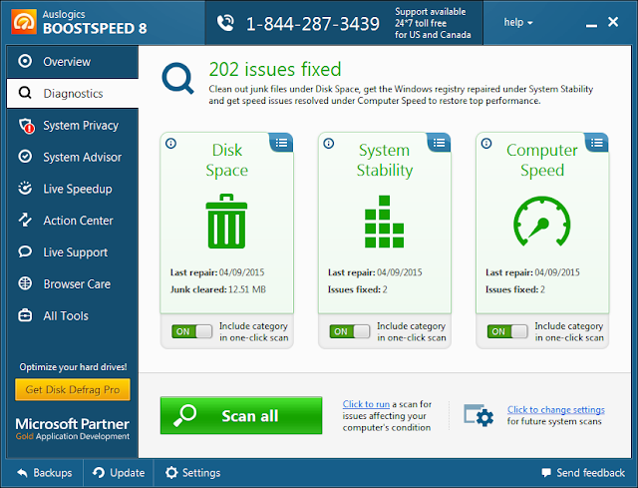The width and height of the screenshot is (638, 488).
Task: Click the System Privacy shield alert icon
Action: click(26, 126)
